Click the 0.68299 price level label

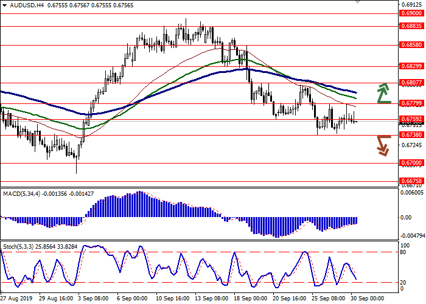point(411,67)
